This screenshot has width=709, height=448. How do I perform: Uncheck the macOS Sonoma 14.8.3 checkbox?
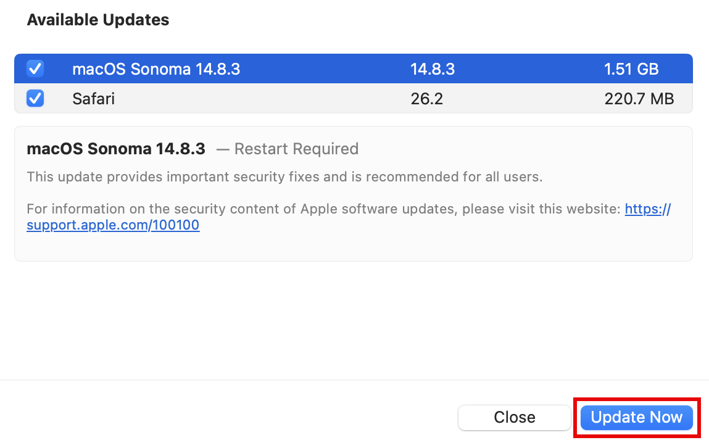coord(35,68)
